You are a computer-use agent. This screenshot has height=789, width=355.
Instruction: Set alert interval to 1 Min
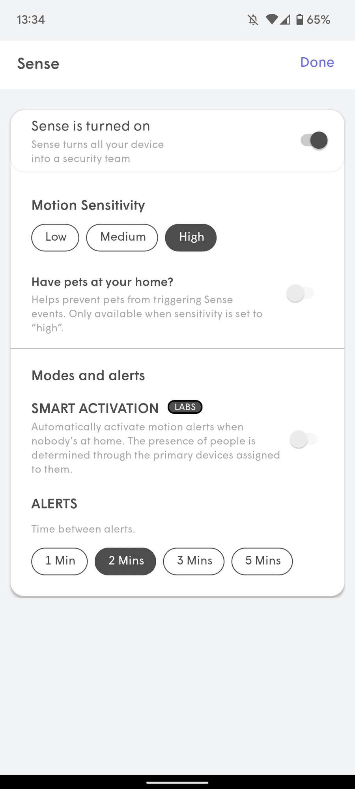[60, 561]
